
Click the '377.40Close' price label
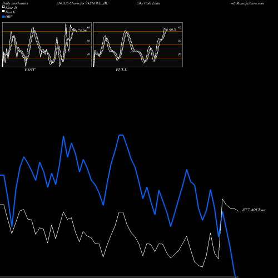coord(254,210)
